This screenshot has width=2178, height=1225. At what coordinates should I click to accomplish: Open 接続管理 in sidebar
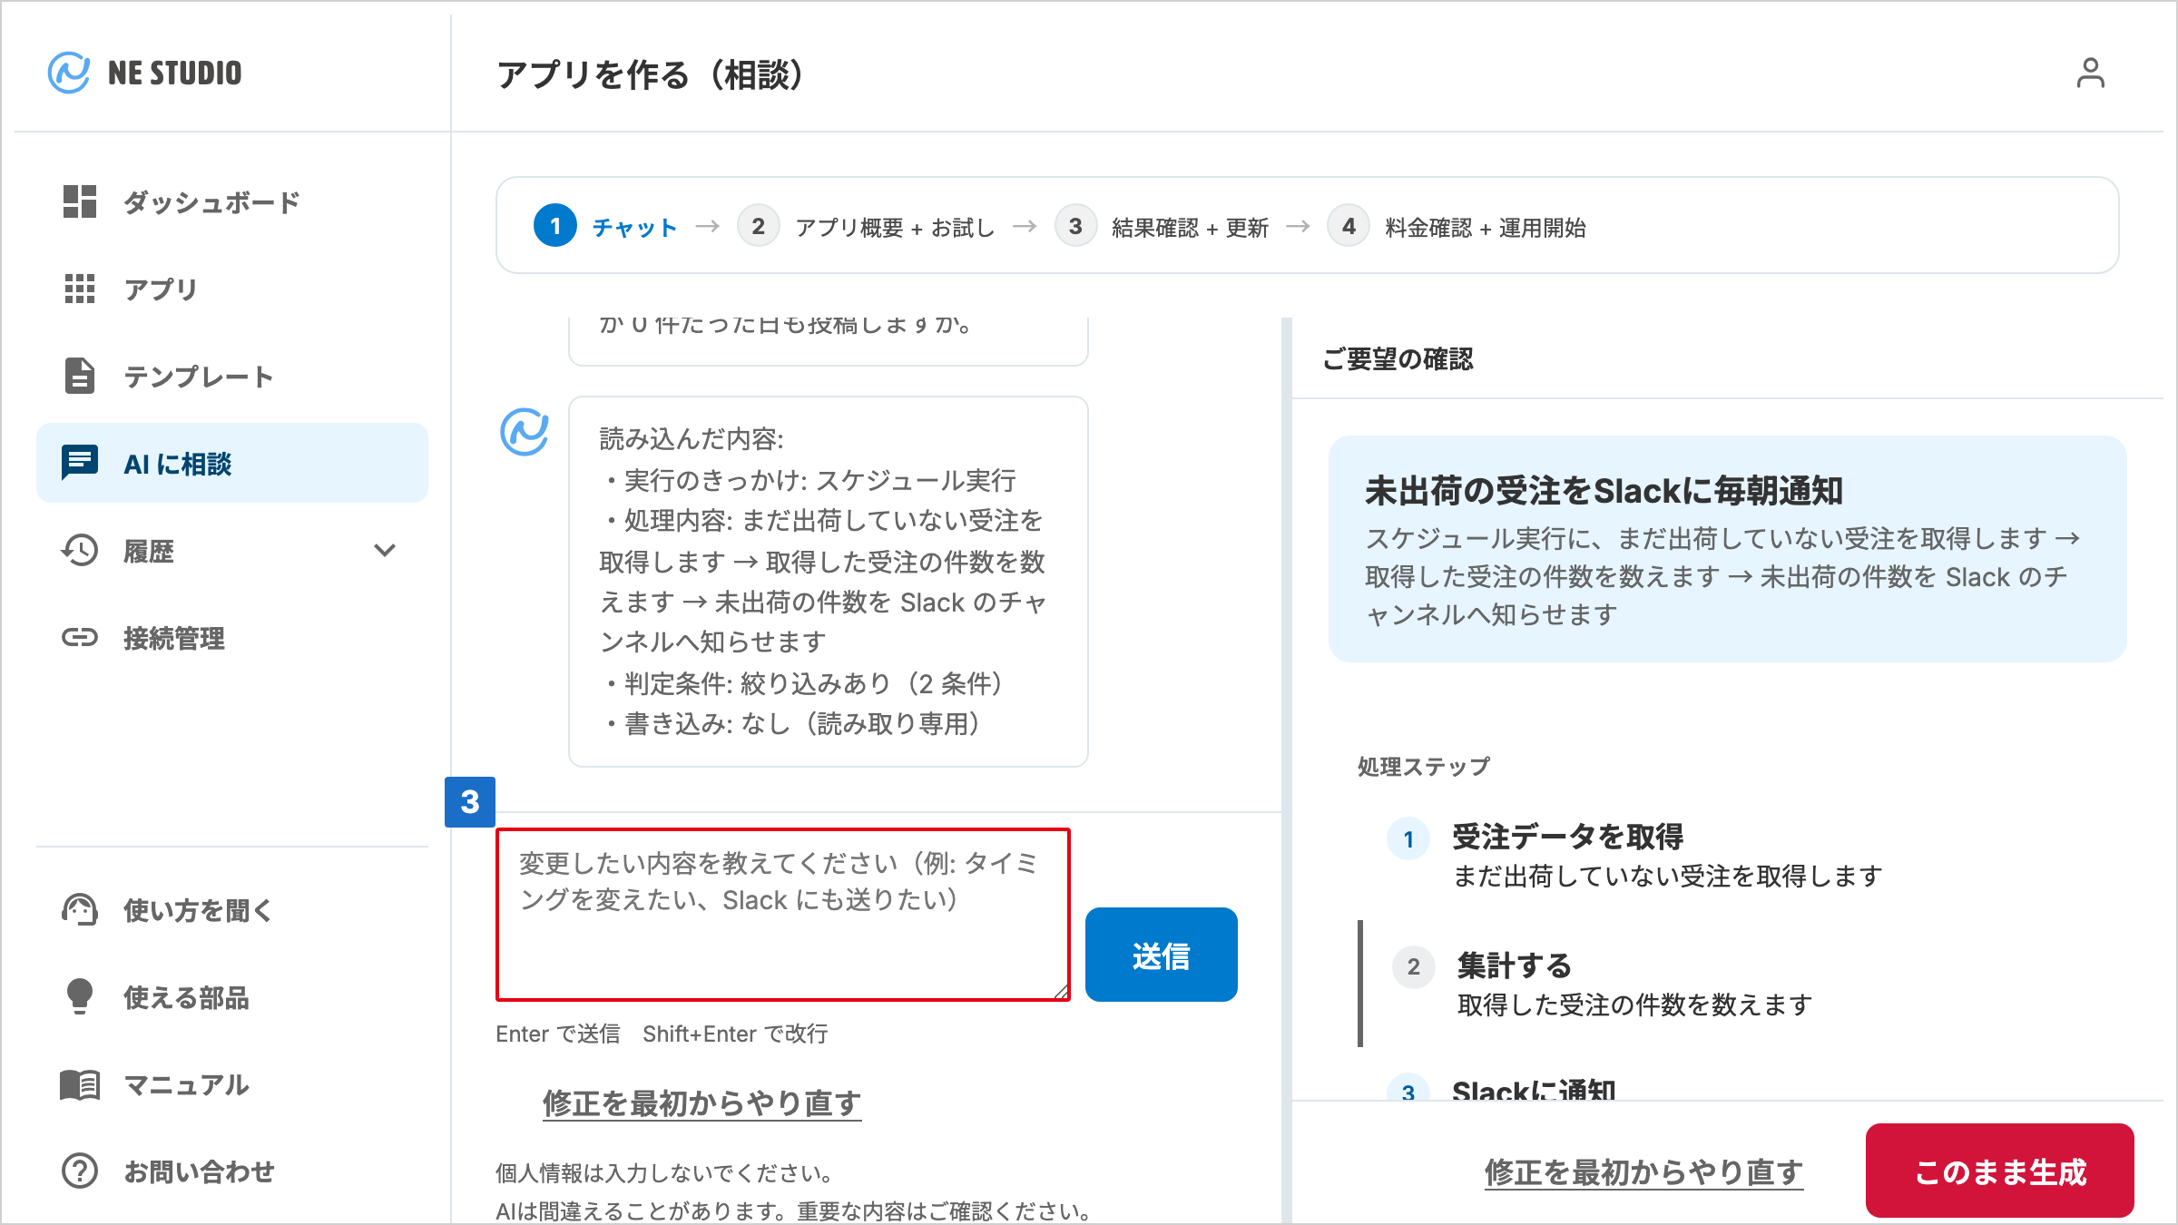[232, 637]
